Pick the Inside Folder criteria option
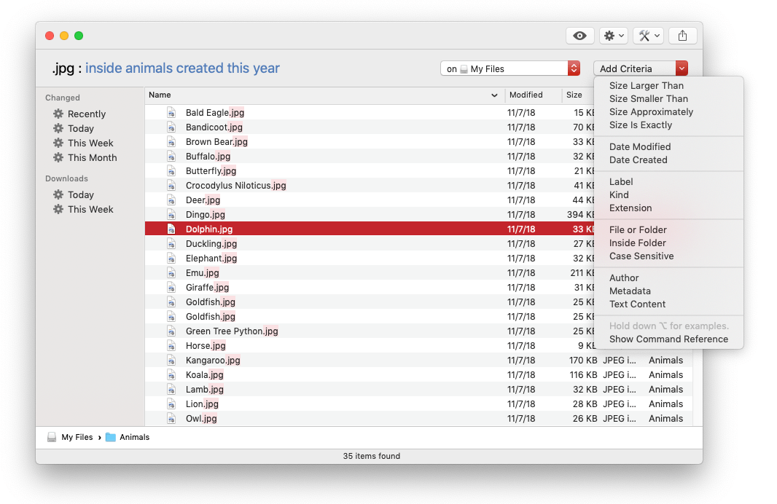Viewport: 777px width, 504px height. pos(637,243)
